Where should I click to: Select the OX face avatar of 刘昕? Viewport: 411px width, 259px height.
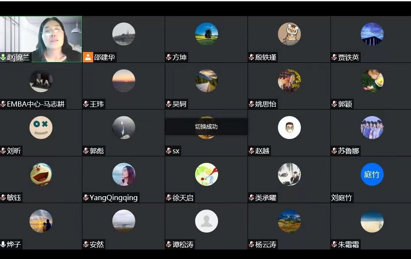click(x=41, y=127)
